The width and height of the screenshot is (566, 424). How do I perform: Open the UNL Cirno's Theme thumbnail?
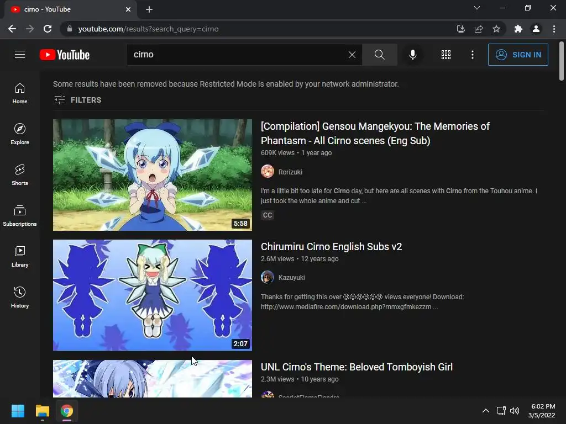153,379
